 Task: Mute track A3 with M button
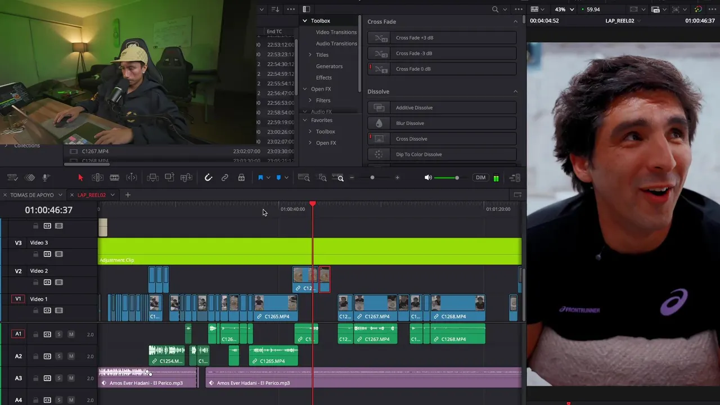coord(71,378)
